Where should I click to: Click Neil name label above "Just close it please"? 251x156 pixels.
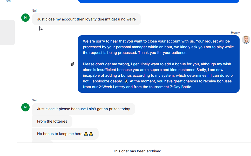(x=35, y=100)
